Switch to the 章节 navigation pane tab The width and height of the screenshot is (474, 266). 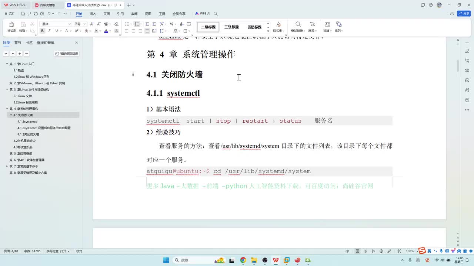tap(18, 43)
